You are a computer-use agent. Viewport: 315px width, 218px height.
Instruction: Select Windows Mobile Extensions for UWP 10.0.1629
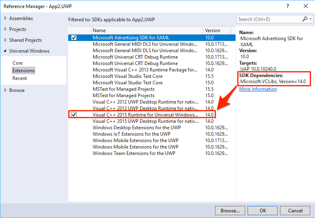(152, 147)
